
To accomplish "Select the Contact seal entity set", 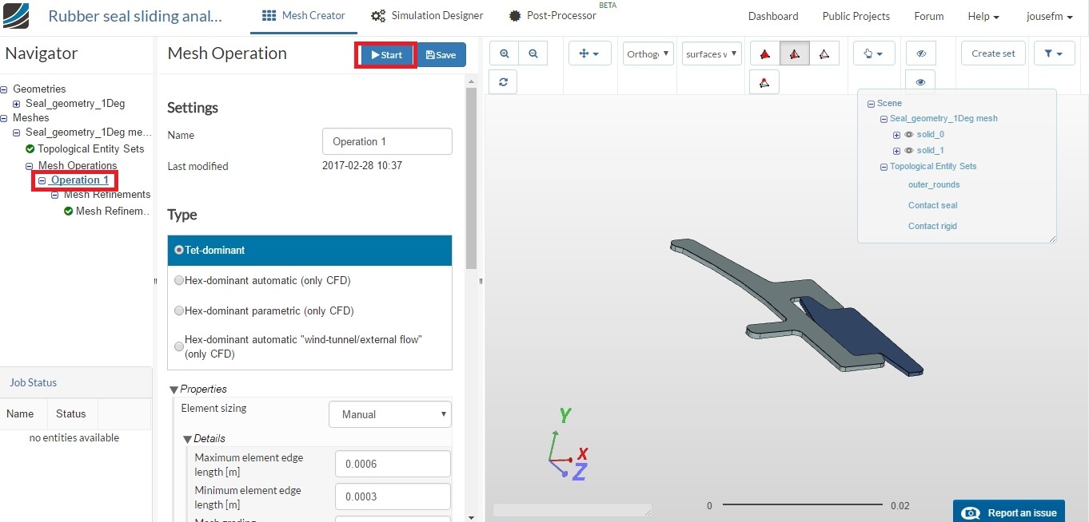I will pyautogui.click(x=932, y=205).
